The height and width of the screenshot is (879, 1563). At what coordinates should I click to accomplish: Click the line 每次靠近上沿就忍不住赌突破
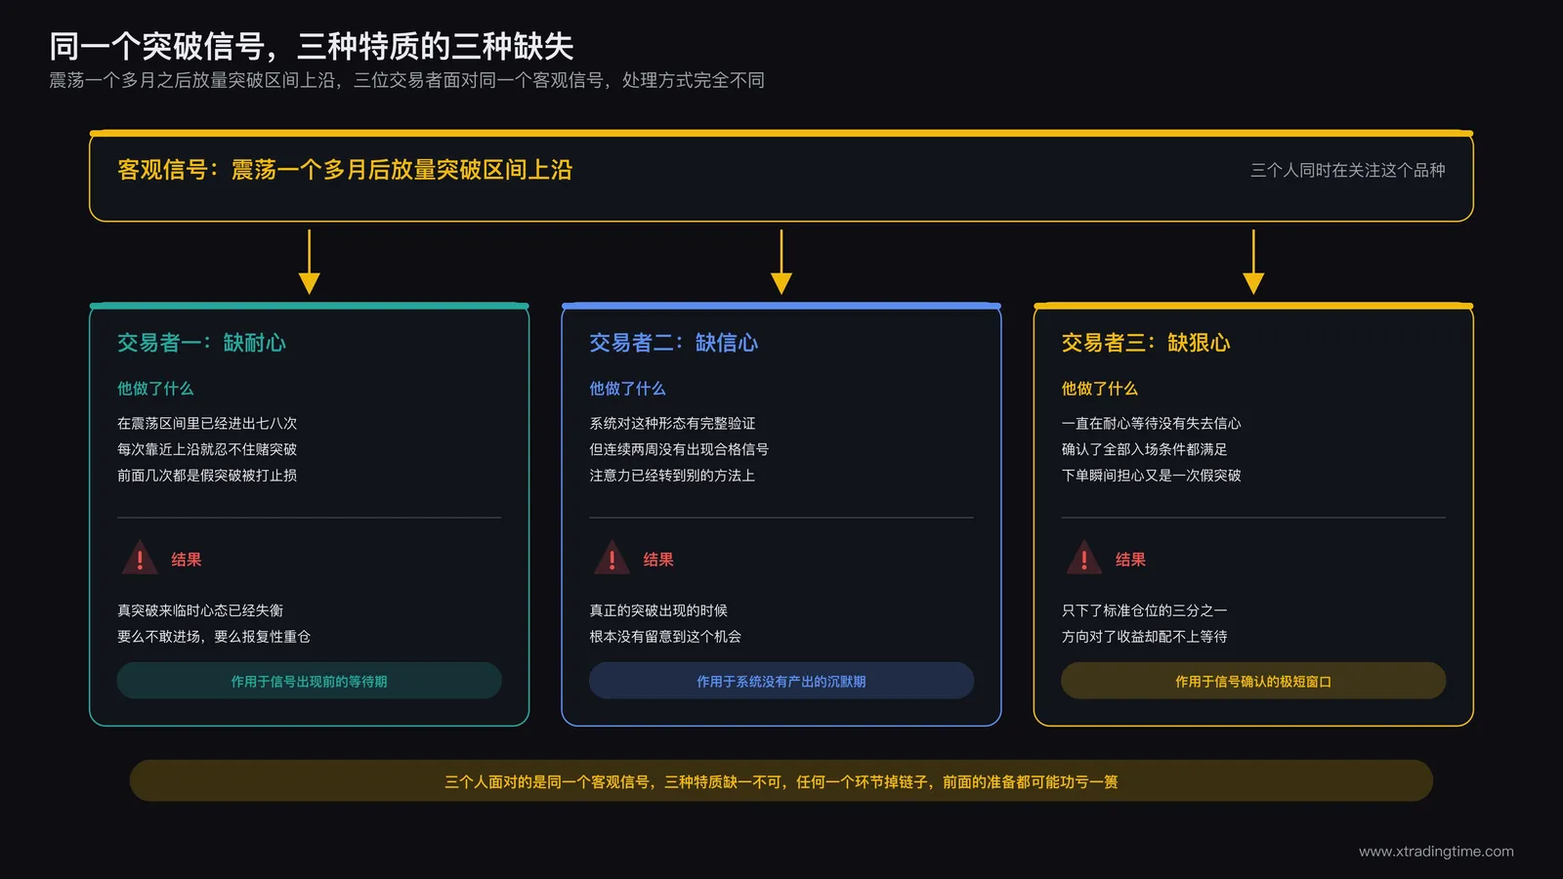click(x=207, y=449)
